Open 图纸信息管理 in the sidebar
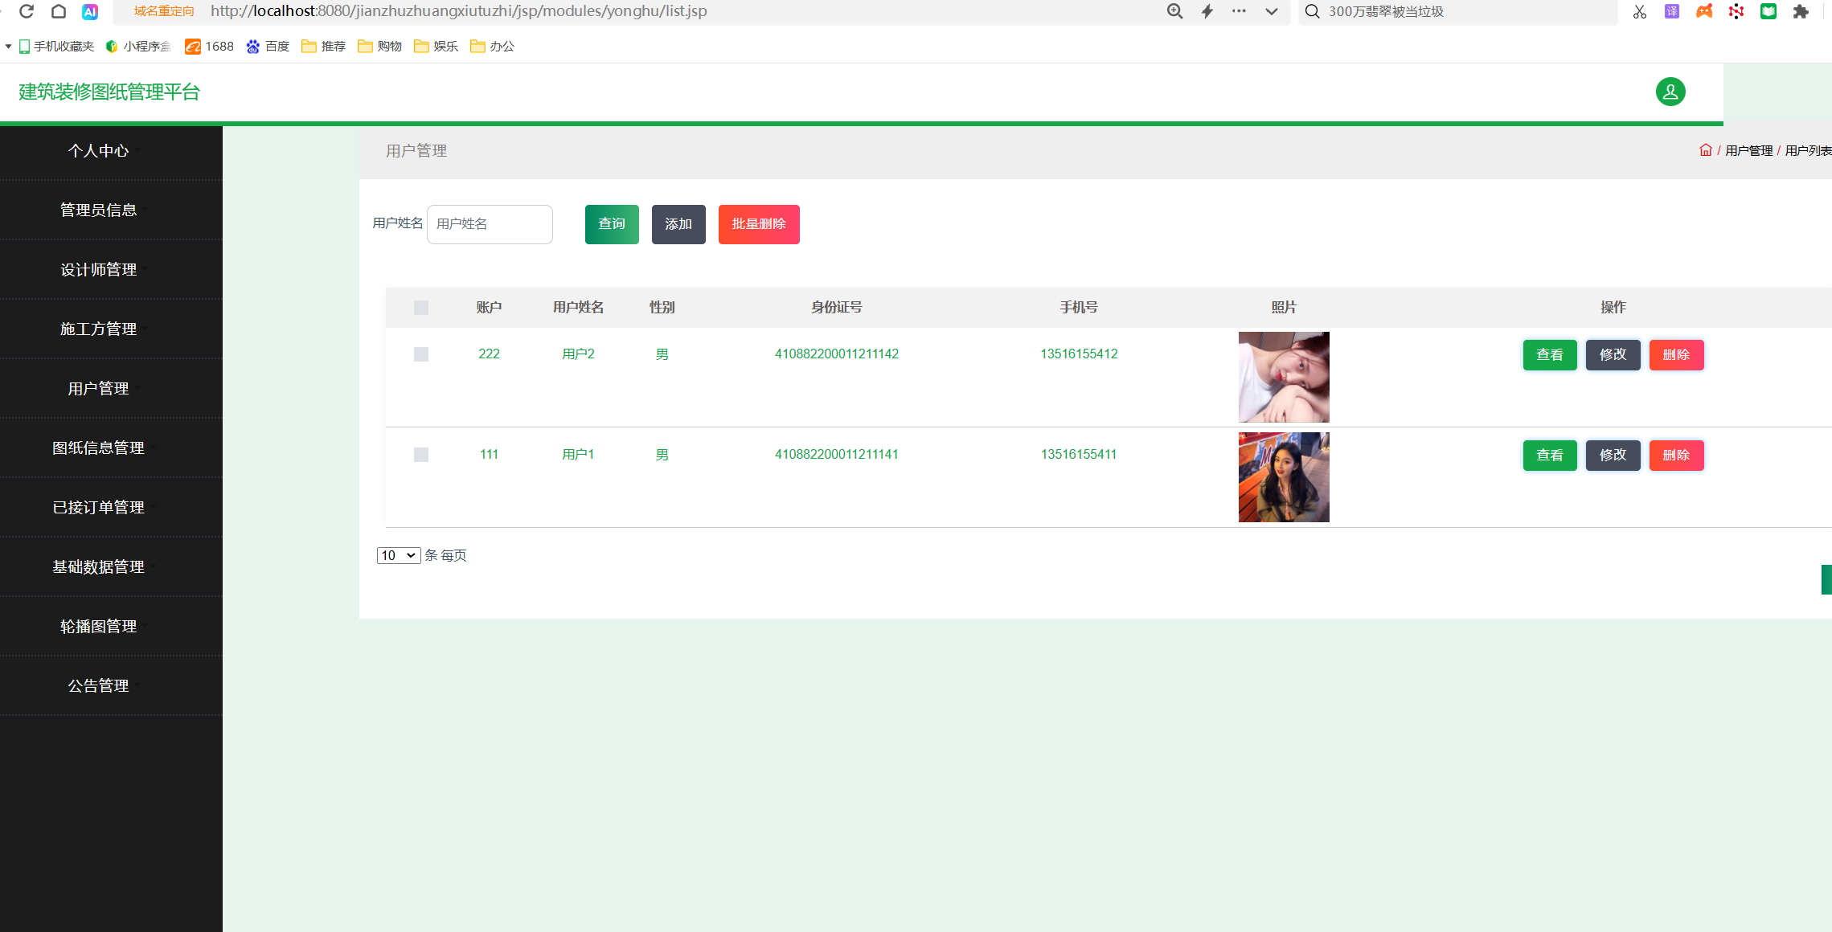1832x932 pixels. pos(99,448)
